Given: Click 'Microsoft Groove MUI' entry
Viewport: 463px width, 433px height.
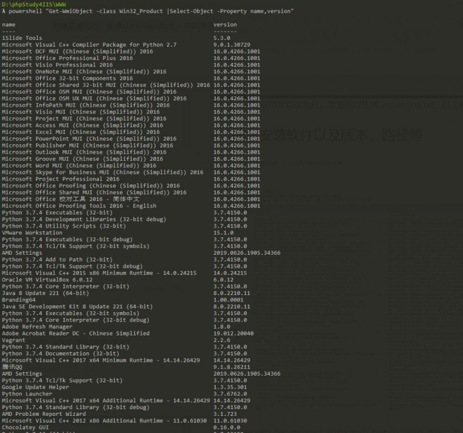Looking at the screenshot, I should pyautogui.click(x=82, y=159).
